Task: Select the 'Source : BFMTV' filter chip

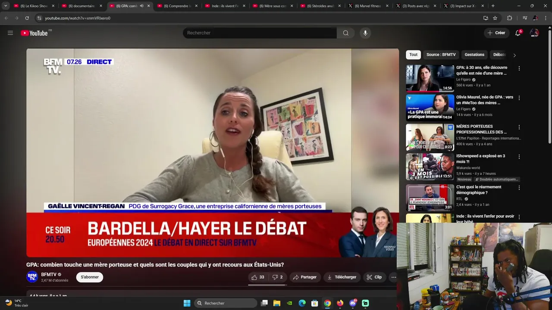Action: [x=441, y=55]
